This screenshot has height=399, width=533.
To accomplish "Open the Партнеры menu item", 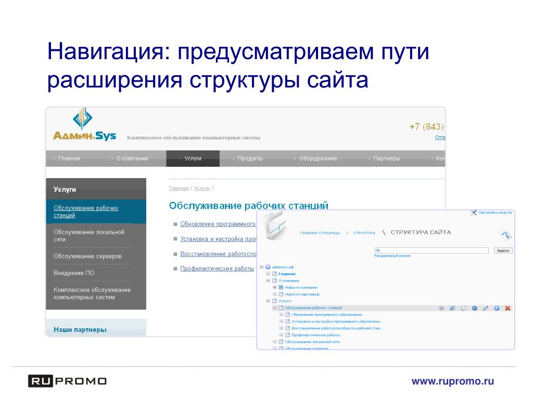I will (387, 158).
